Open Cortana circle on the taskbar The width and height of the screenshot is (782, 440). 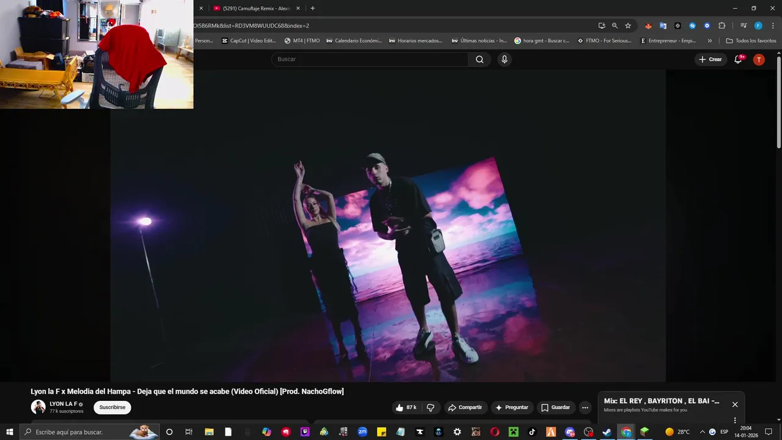point(169,432)
